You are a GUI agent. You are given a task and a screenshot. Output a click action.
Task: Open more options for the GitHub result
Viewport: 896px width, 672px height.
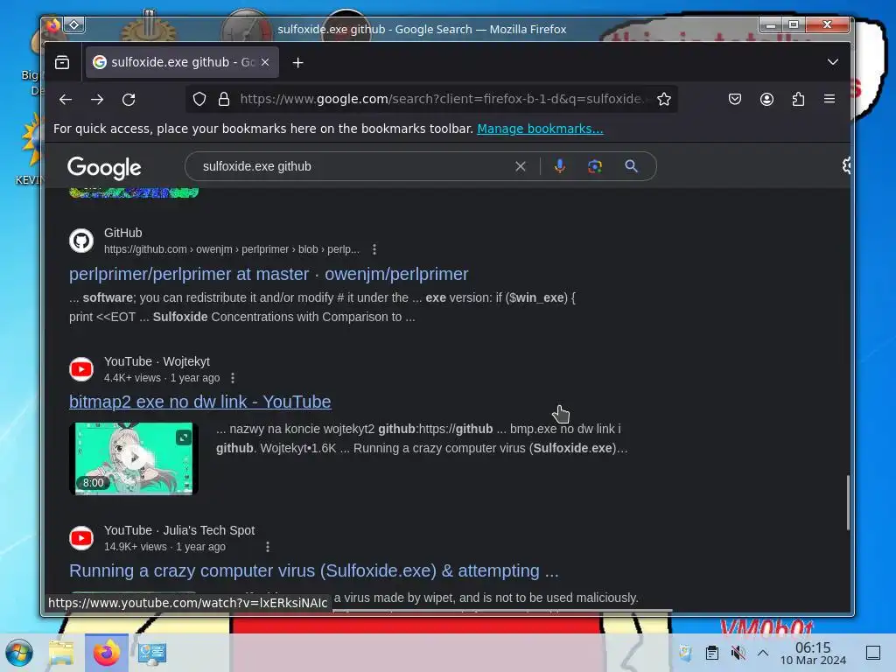tap(374, 249)
